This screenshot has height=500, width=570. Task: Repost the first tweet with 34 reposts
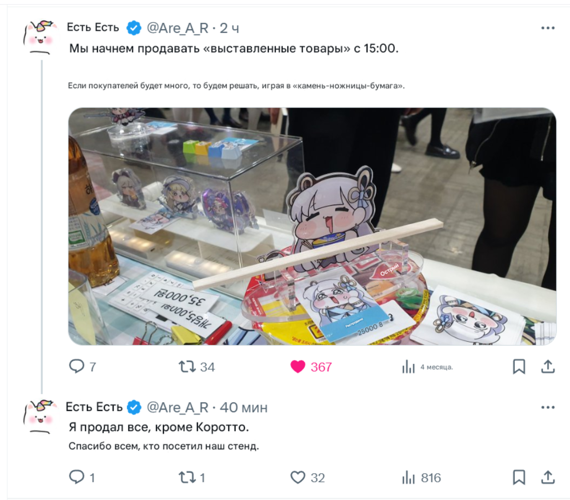click(x=197, y=367)
